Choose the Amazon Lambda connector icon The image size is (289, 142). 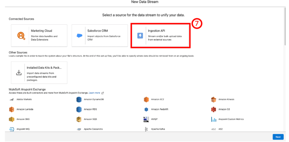pyautogui.click(x=12, y=109)
